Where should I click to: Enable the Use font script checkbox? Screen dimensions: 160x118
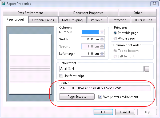point(61,76)
